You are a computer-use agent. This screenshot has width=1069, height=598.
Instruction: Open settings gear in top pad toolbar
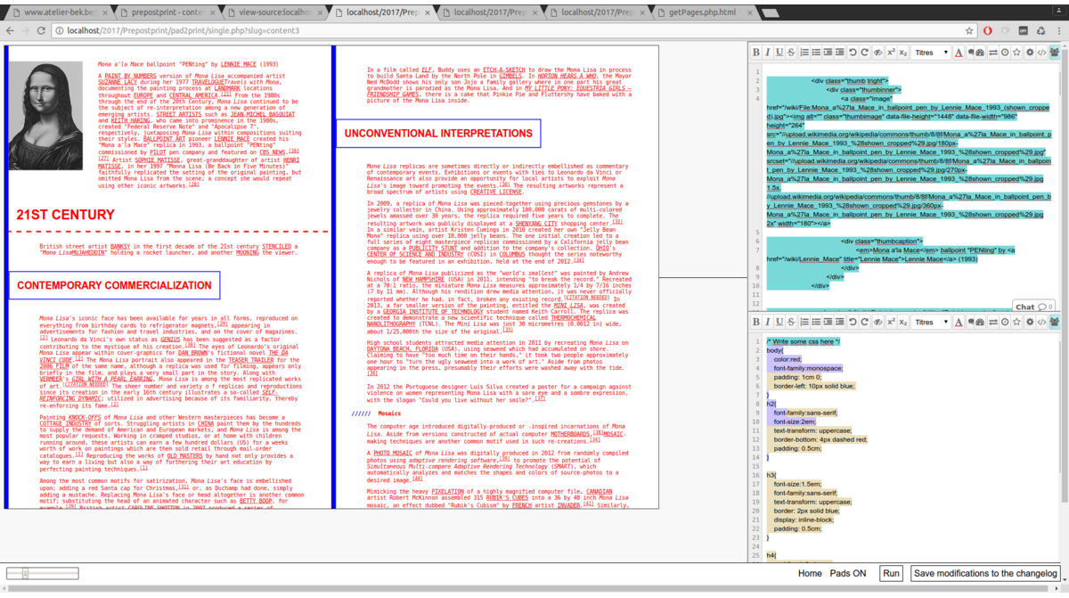click(x=1030, y=53)
